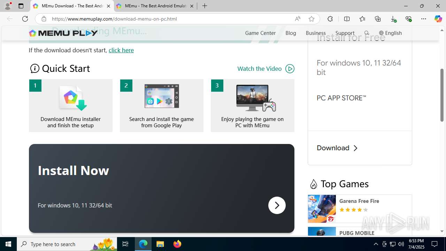The image size is (446, 251).
Task: Click the PC APP STORE text
Action: pos(341,98)
